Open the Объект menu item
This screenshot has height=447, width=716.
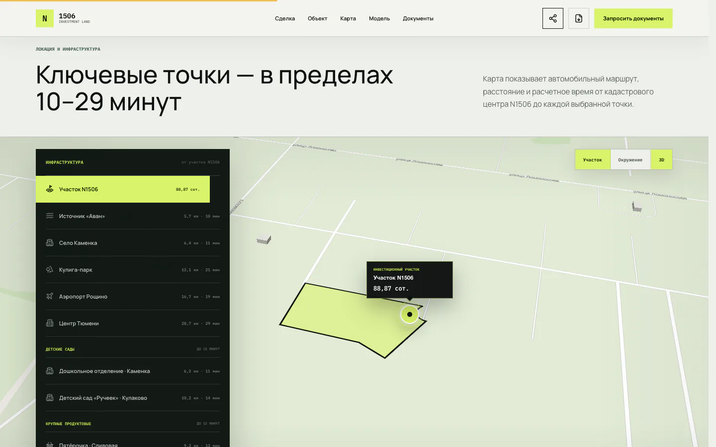pos(317,18)
